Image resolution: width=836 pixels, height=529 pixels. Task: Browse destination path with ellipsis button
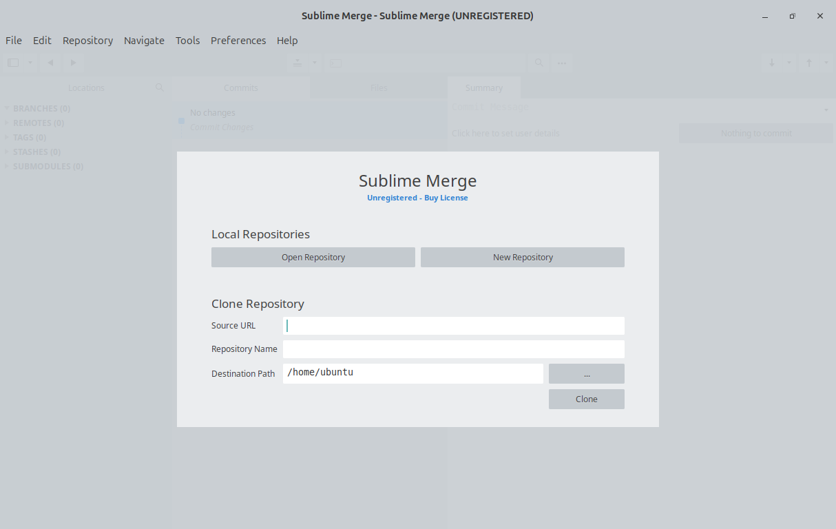tap(587, 373)
